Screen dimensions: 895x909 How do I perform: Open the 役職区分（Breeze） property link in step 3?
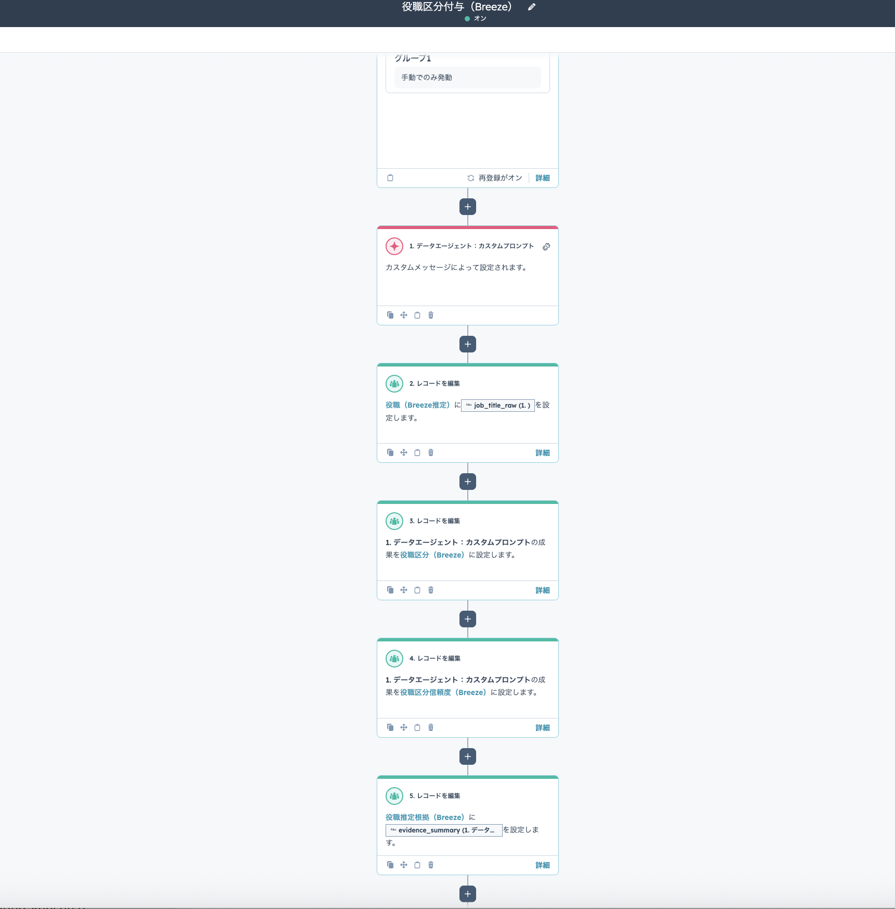coord(432,555)
